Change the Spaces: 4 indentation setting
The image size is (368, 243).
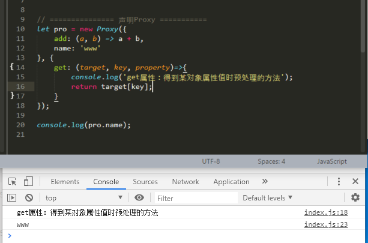[271, 161]
